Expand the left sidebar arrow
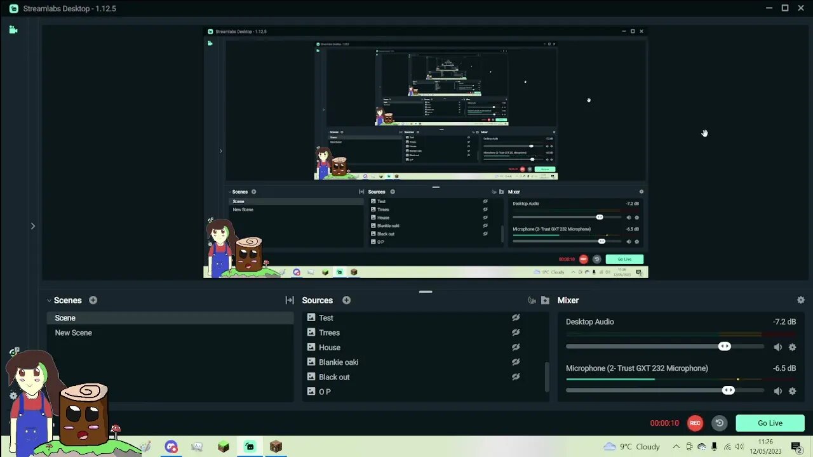Screen dimensions: 813x457 pos(32,226)
